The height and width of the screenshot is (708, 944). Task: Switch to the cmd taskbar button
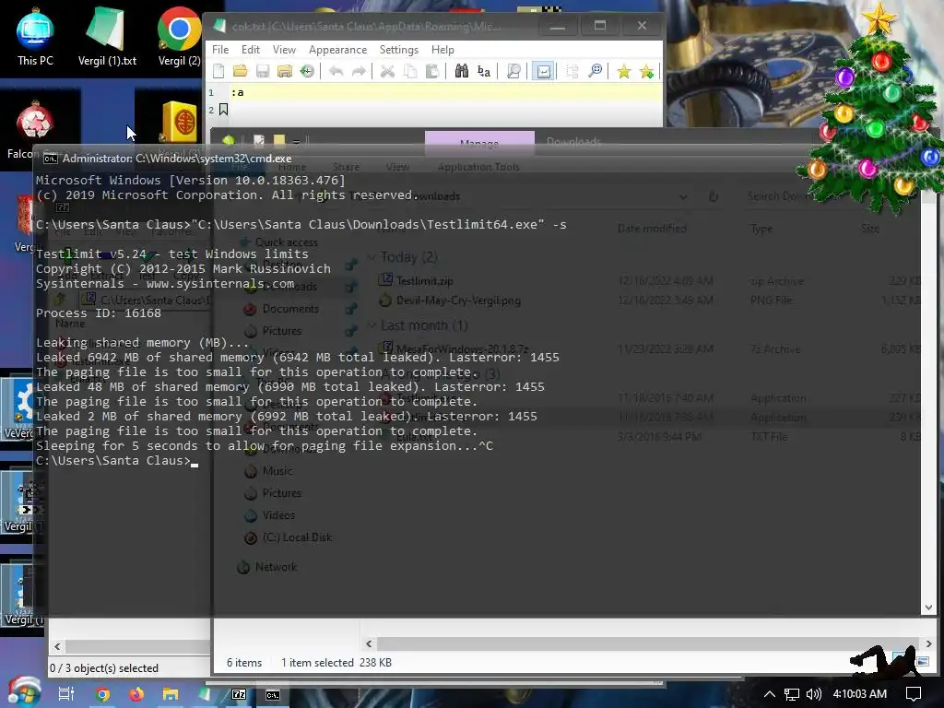pyautogui.click(x=273, y=695)
